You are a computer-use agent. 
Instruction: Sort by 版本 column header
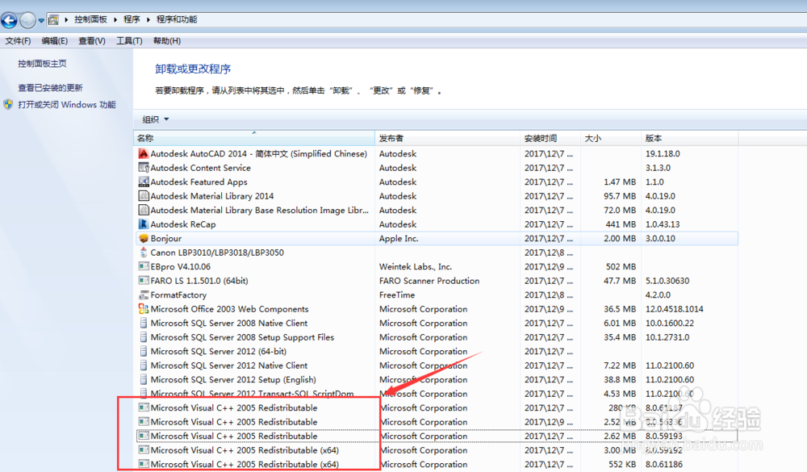(690, 138)
